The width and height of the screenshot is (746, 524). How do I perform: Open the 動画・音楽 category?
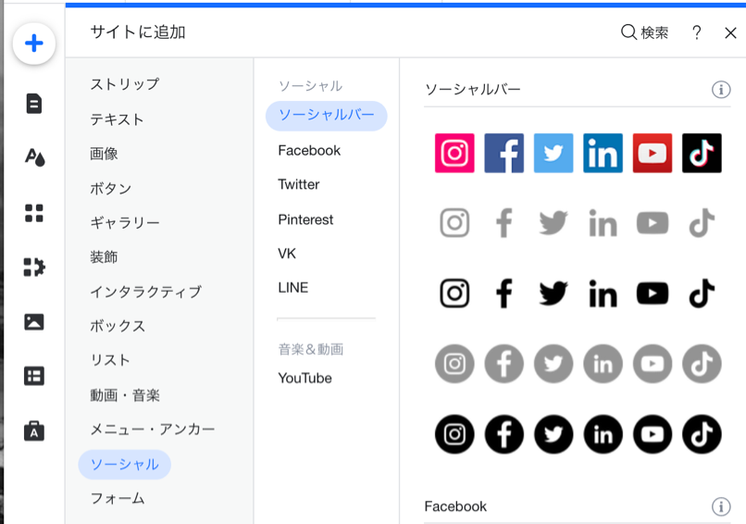tap(125, 395)
